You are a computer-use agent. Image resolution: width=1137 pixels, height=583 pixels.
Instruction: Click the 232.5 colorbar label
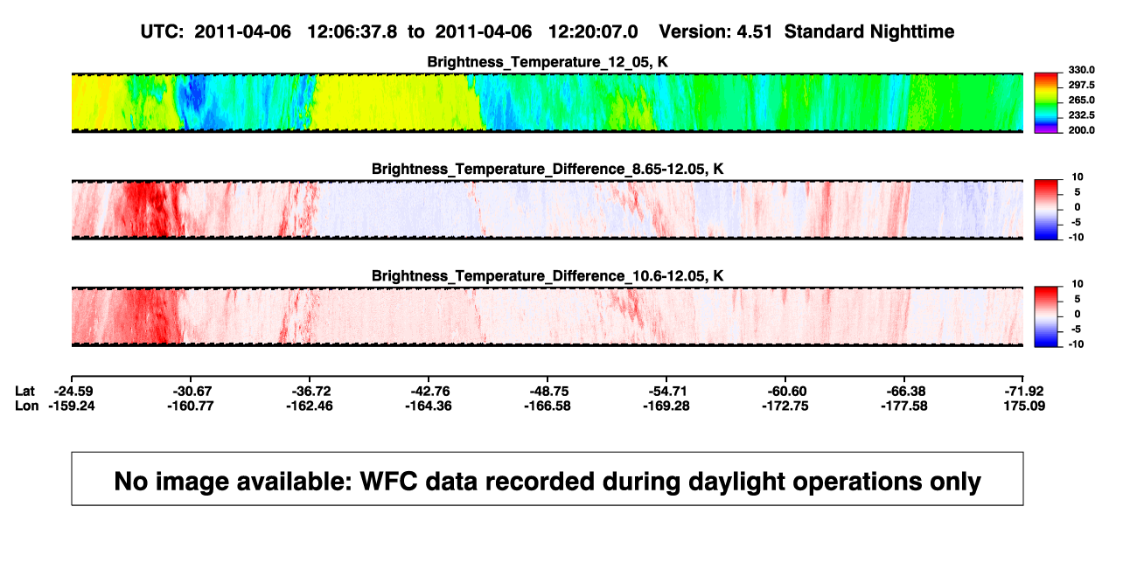pyautogui.click(x=1081, y=115)
